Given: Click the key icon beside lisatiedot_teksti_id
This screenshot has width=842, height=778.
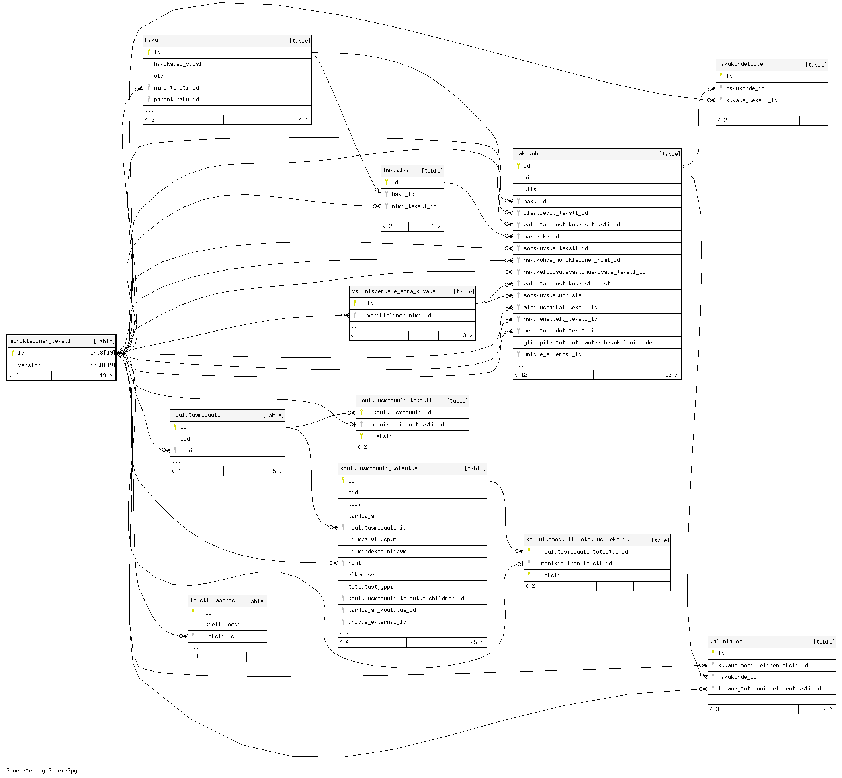Looking at the screenshot, I should coord(518,213).
